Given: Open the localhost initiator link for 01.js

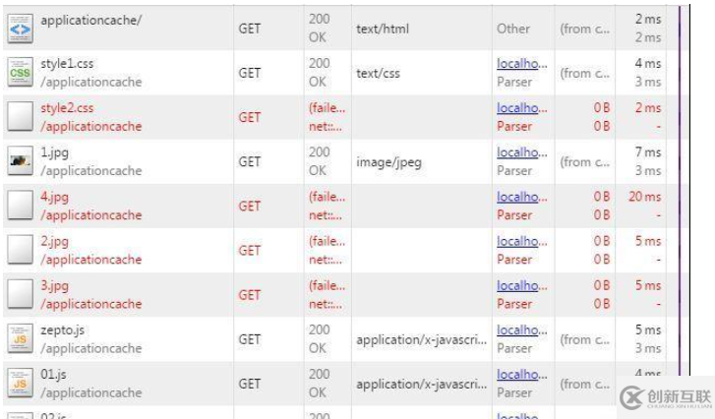Looking at the screenshot, I should point(521,375).
